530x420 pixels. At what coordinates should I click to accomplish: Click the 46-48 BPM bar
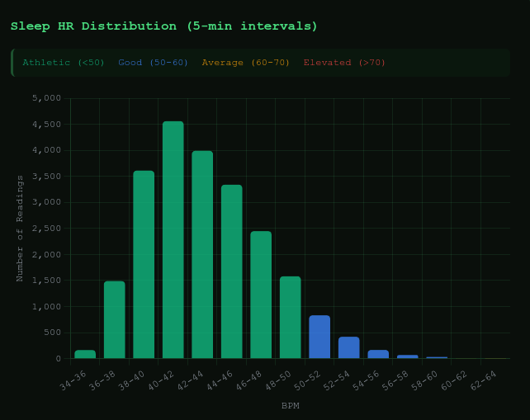click(261, 295)
